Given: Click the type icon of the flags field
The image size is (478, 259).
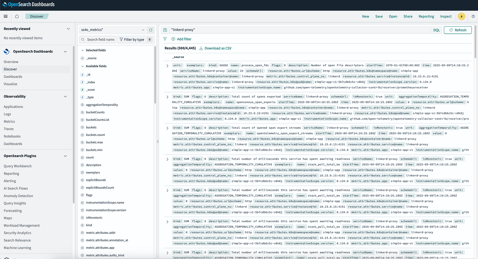Looking at the screenshot, I should pyautogui.click(x=82, y=195).
